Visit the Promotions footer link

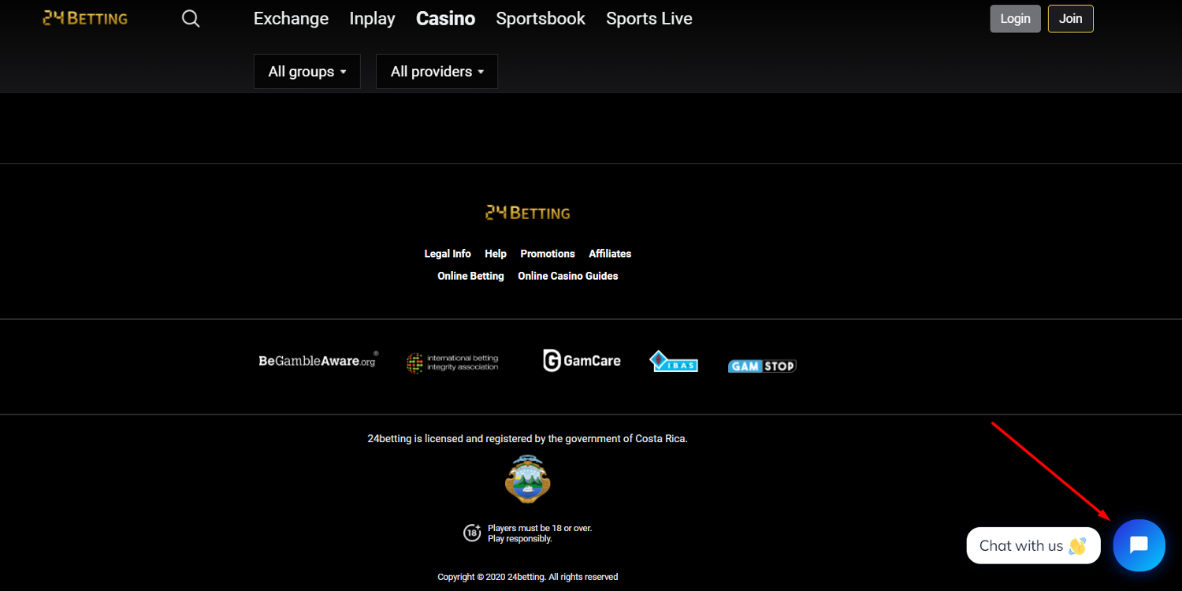548,254
